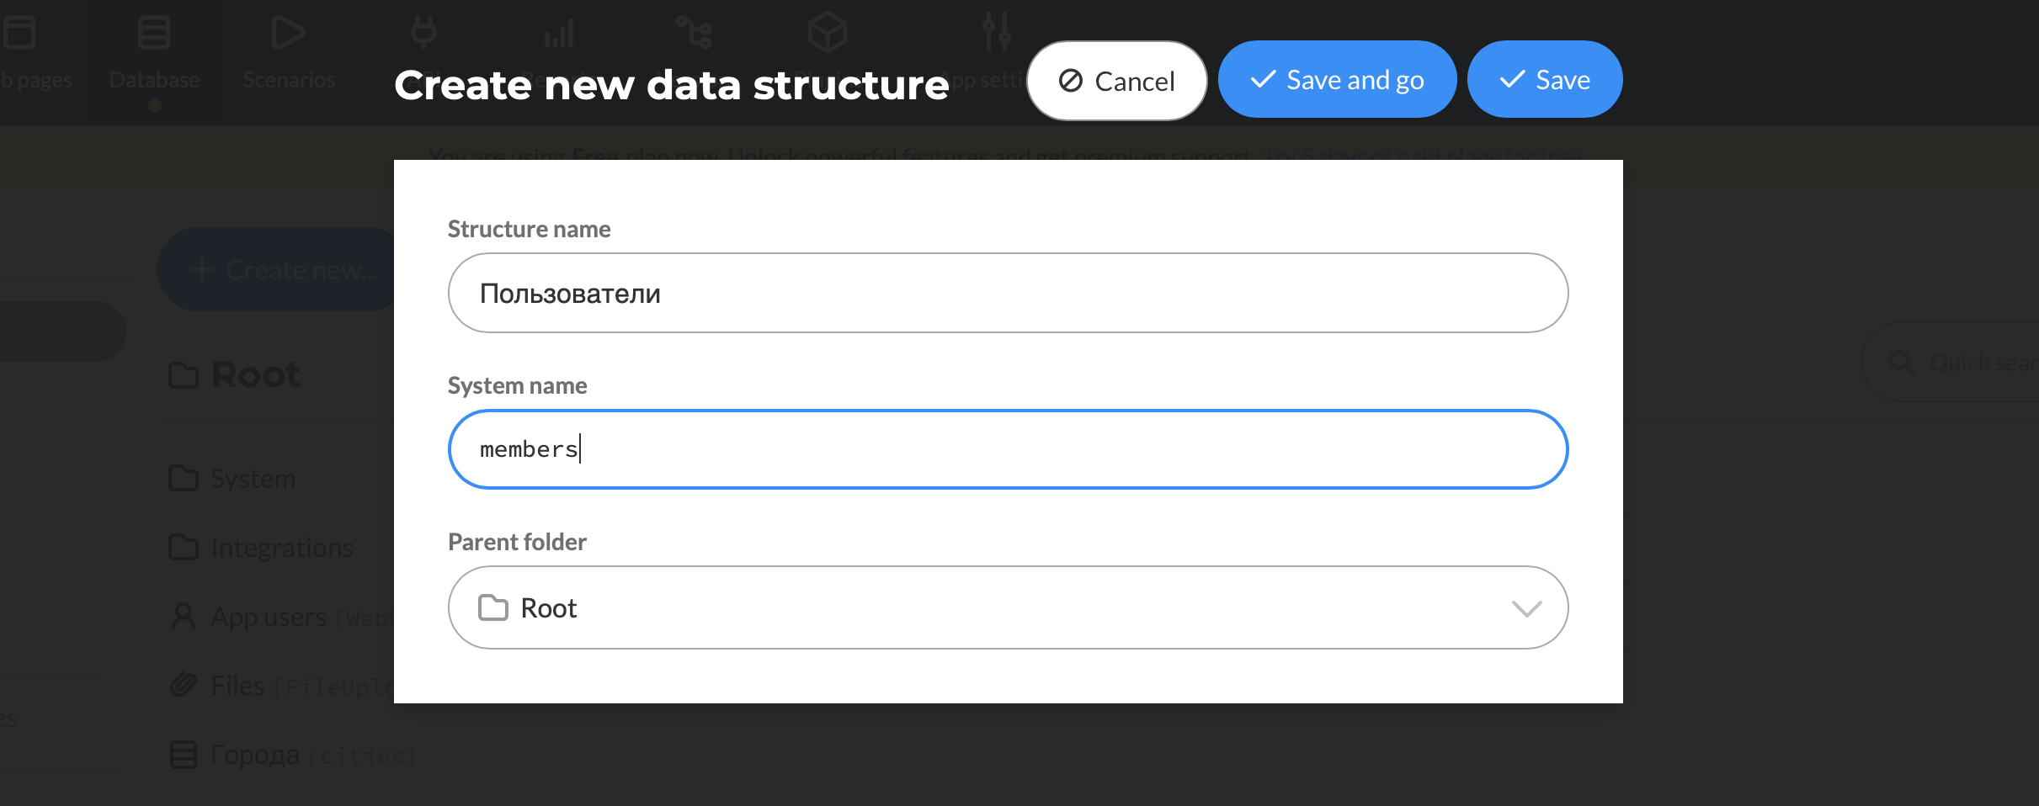This screenshot has width=2039, height=806.
Task: Select the Scenarios menu item
Action: tap(289, 80)
